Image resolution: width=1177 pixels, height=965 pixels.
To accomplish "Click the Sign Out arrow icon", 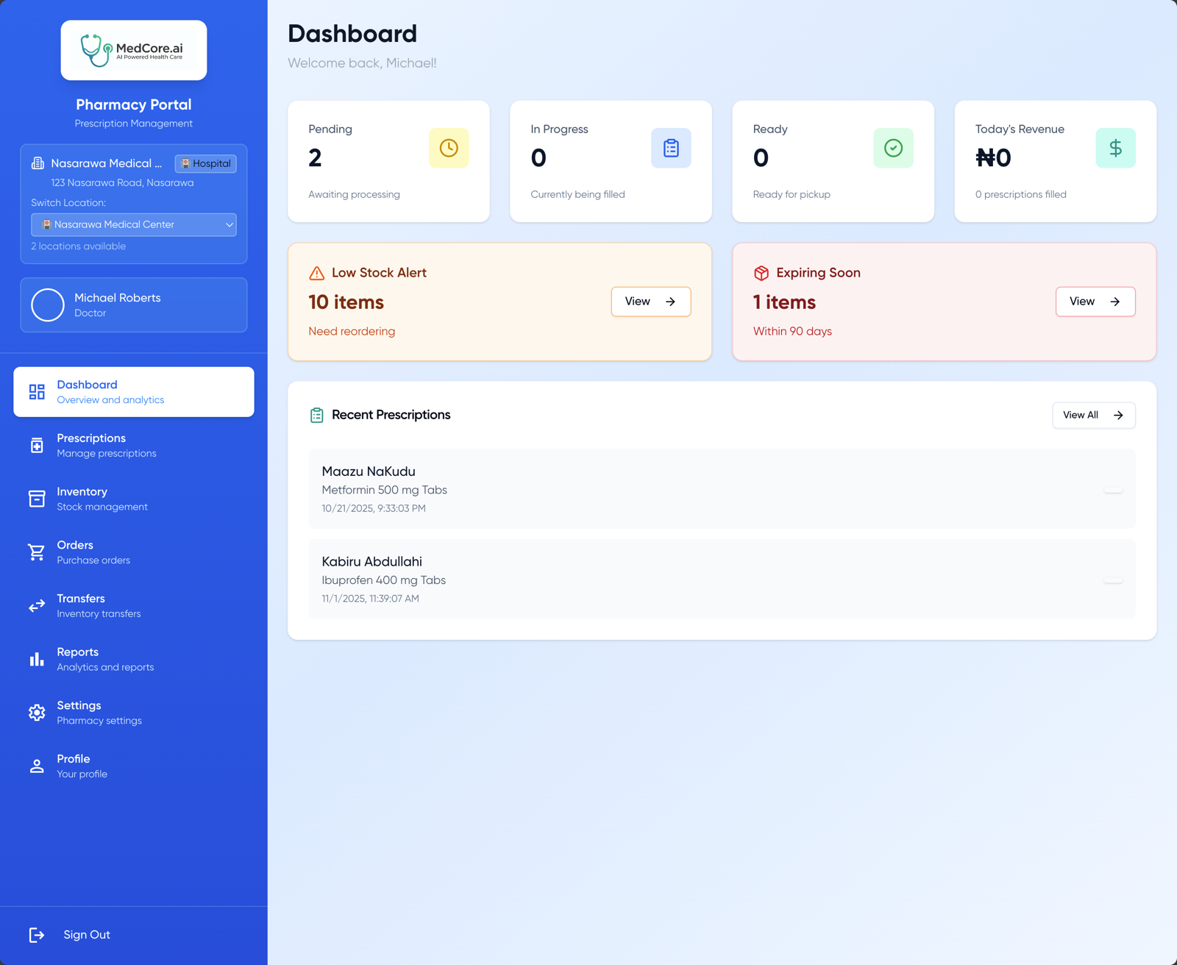I will [37, 935].
